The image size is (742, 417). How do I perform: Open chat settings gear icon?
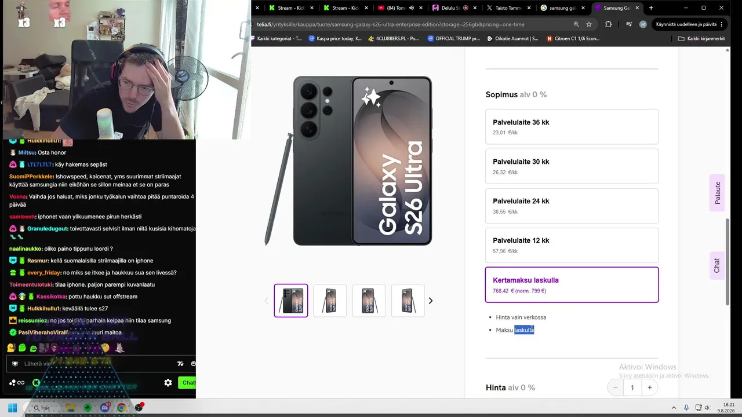click(168, 382)
